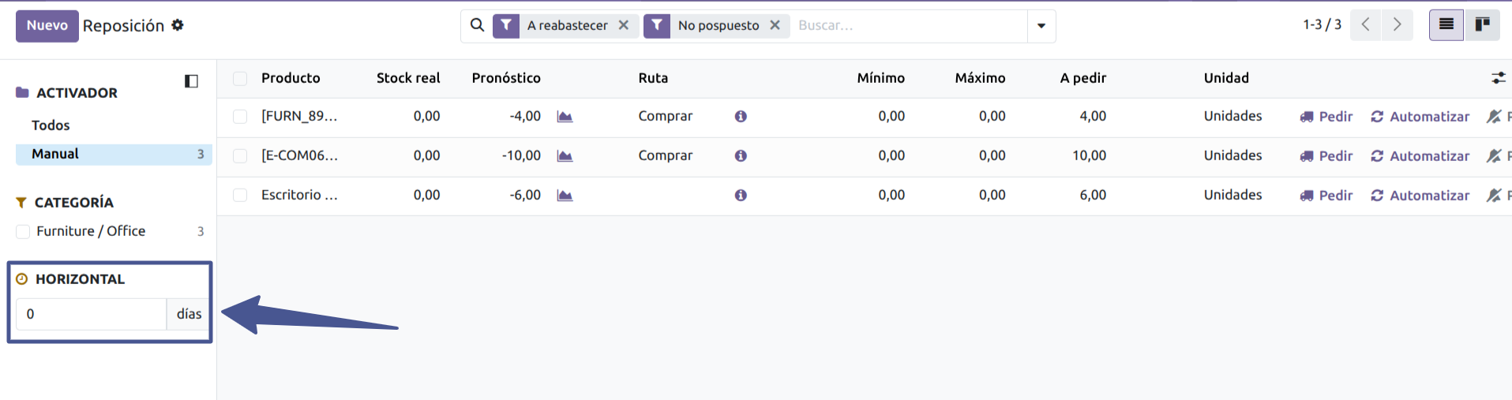Check the select-all header checkbox

tap(240, 78)
